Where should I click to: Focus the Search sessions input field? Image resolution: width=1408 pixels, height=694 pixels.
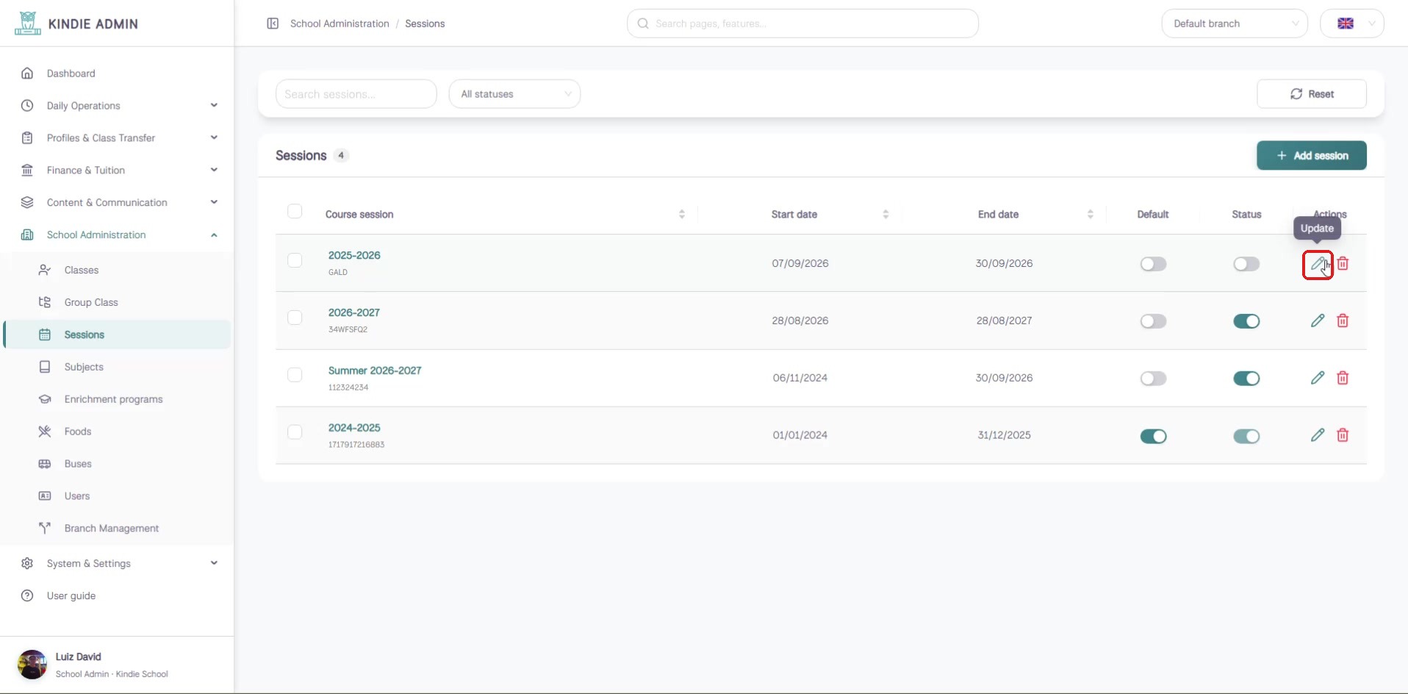[356, 94]
